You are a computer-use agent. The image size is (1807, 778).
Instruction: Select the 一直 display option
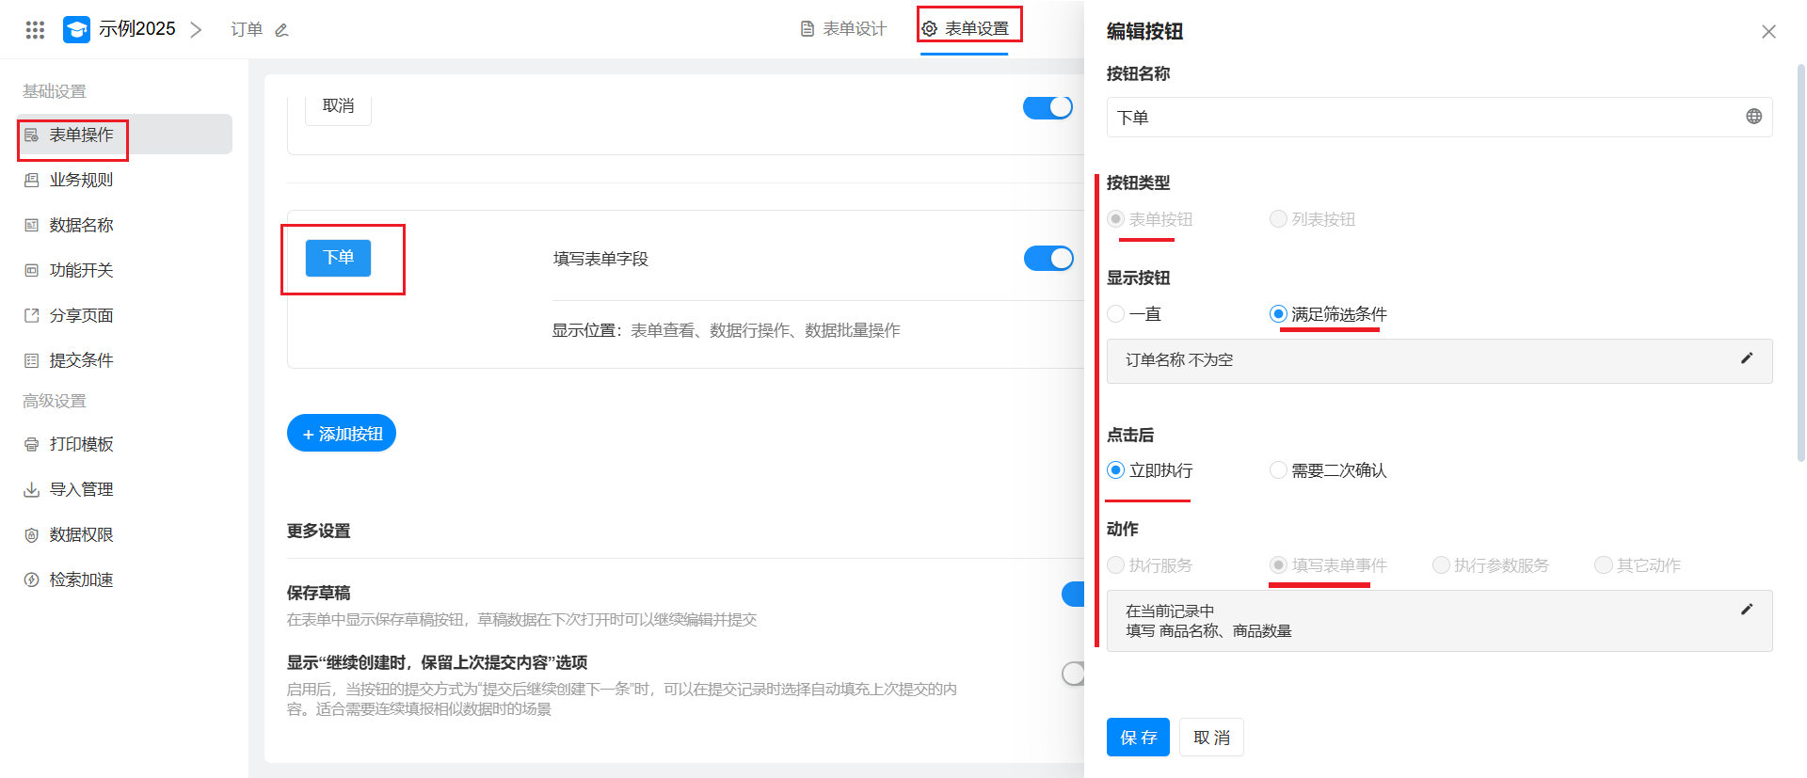(x=1117, y=314)
